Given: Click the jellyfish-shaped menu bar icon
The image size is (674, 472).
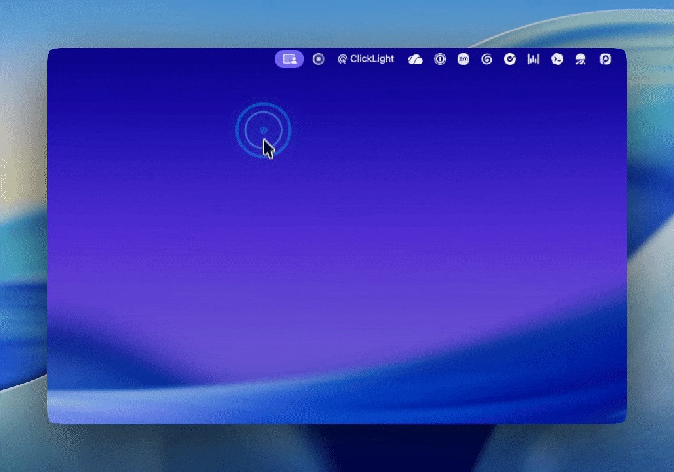Looking at the screenshot, I should point(581,59).
